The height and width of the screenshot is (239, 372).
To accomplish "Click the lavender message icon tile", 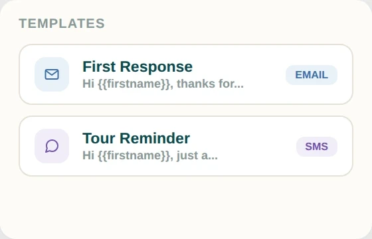I will pyautogui.click(x=52, y=146).
